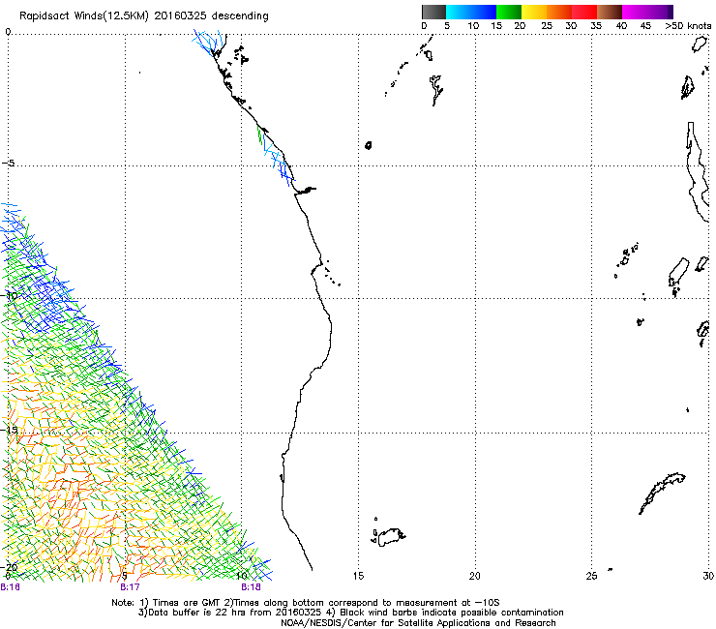
Task: Click the purple '8:18' time label
Action: click(251, 587)
